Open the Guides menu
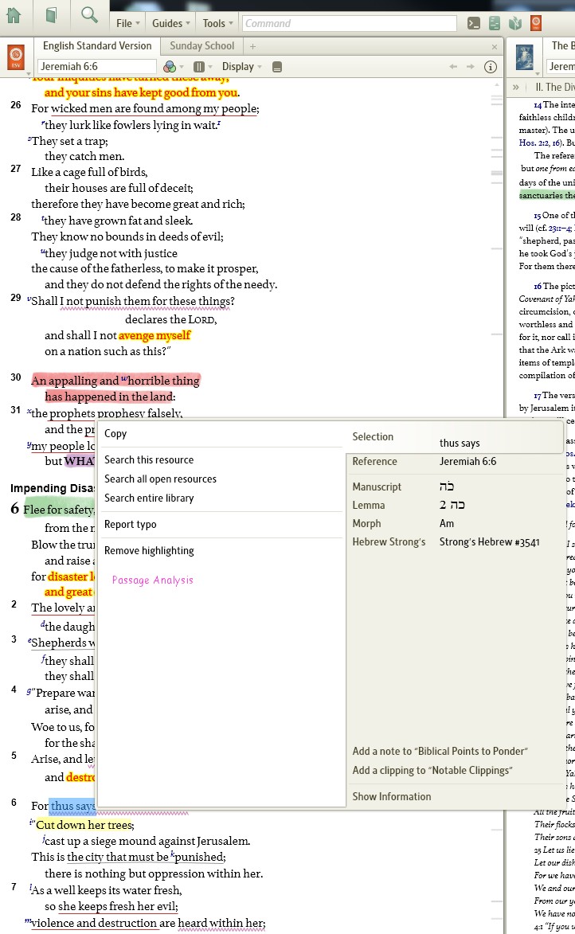The height and width of the screenshot is (934, 575). click(x=171, y=23)
